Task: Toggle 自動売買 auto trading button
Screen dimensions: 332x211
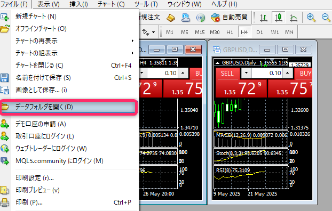Action: [230, 18]
